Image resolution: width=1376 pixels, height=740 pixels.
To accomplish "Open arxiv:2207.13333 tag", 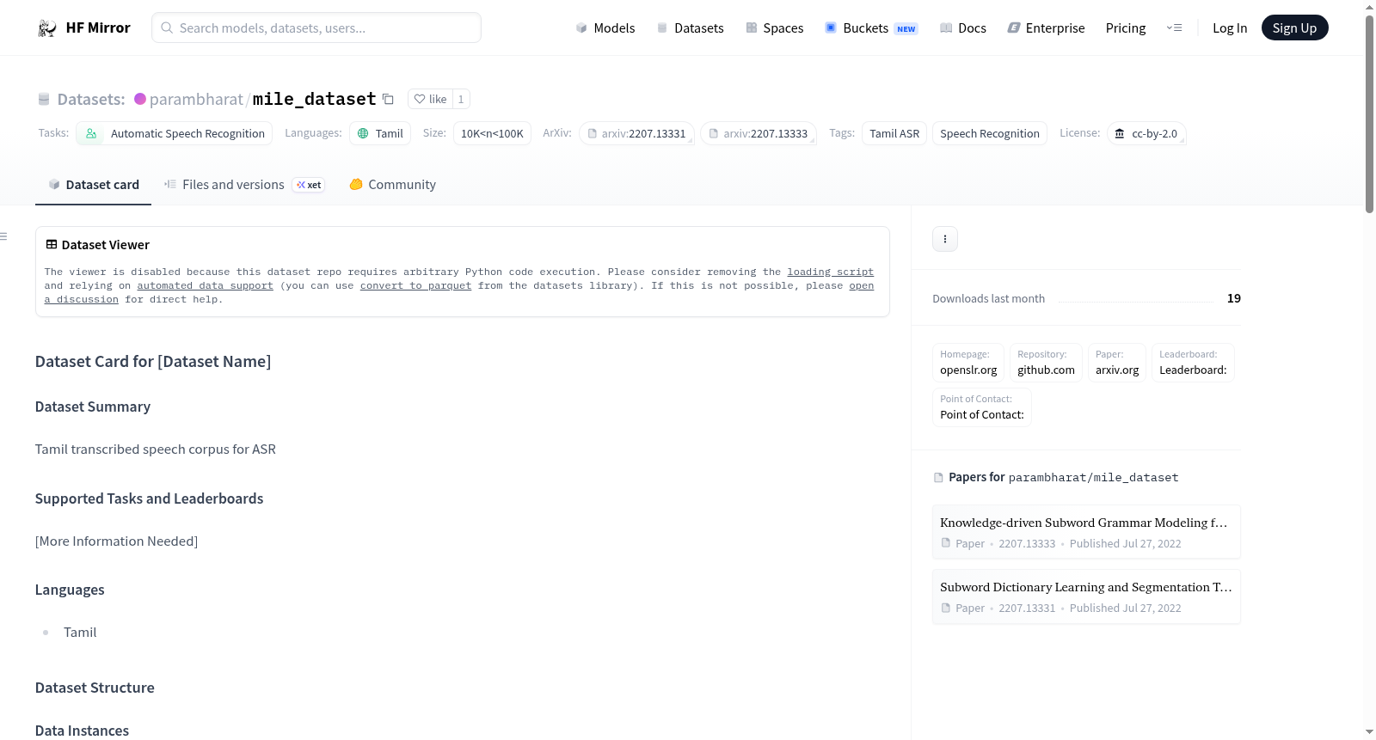I will (759, 134).
